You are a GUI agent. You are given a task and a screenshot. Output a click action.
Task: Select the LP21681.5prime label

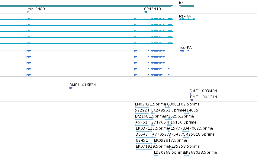click(x=150, y=116)
